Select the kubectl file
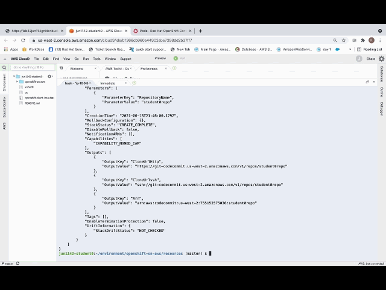This screenshot has width=386, height=290. pyautogui.click(x=29, y=87)
